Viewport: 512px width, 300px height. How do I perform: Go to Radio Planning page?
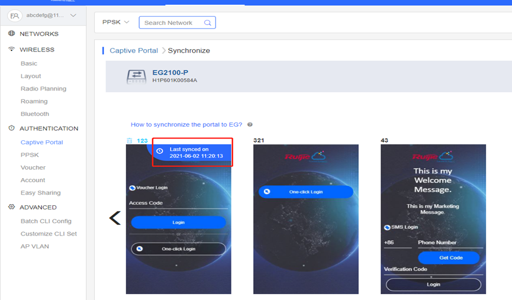click(43, 89)
